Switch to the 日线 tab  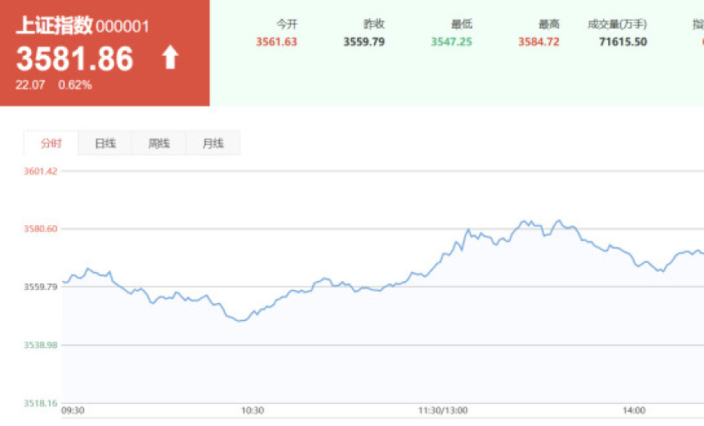coord(105,143)
